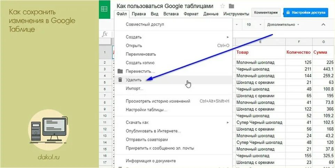Click the Количество header cell
The height and width of the screenshot is (168, 335).
coord(299,52)
